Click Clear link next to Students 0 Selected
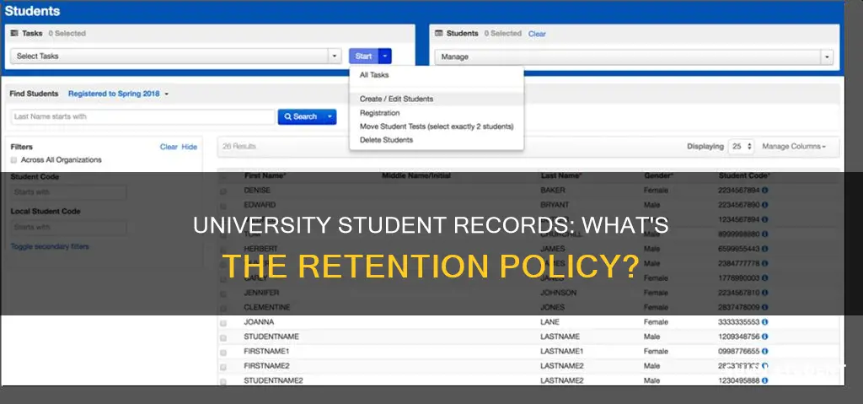This screenshot has height=404, width=863. point(537,35)
